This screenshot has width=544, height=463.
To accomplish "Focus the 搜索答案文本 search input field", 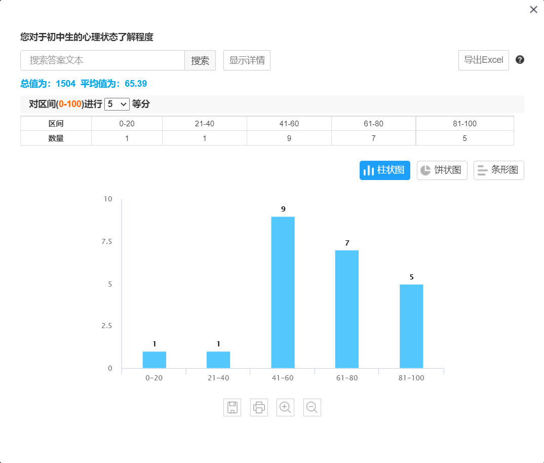I will pos(102,60).
